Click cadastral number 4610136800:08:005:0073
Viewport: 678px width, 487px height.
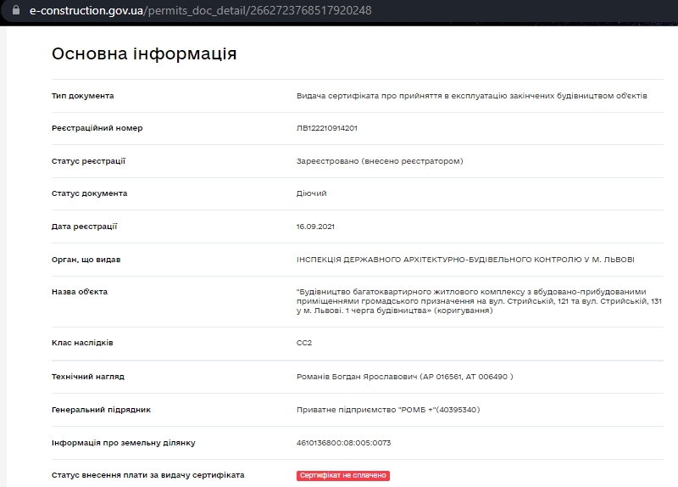pyautogui.click(x=343, y=443)
